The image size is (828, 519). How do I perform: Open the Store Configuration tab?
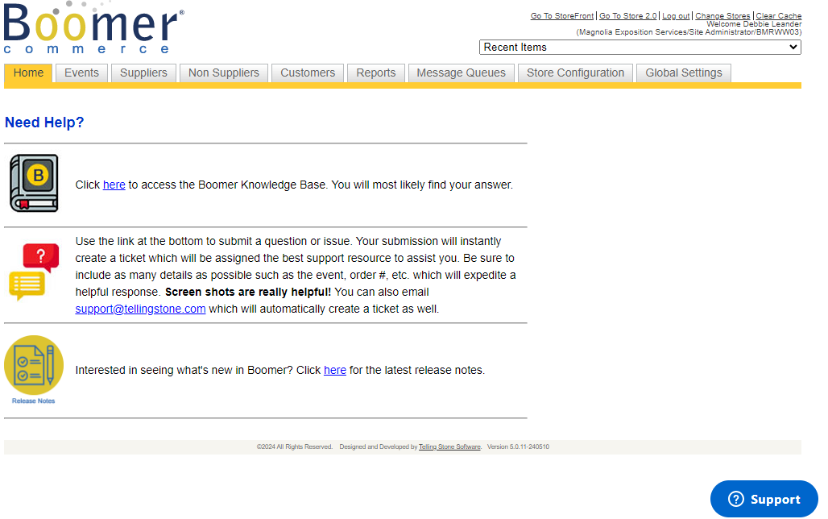tap(574, 73)
